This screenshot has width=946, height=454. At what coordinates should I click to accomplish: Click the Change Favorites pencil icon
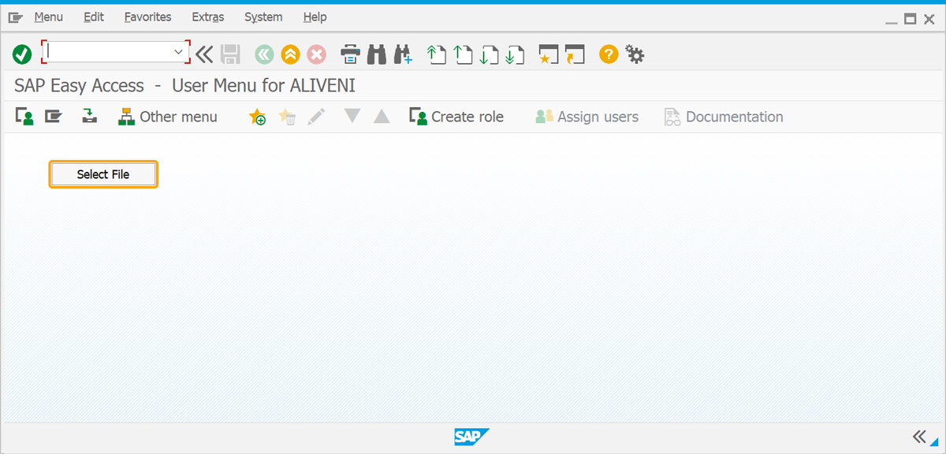316,117
